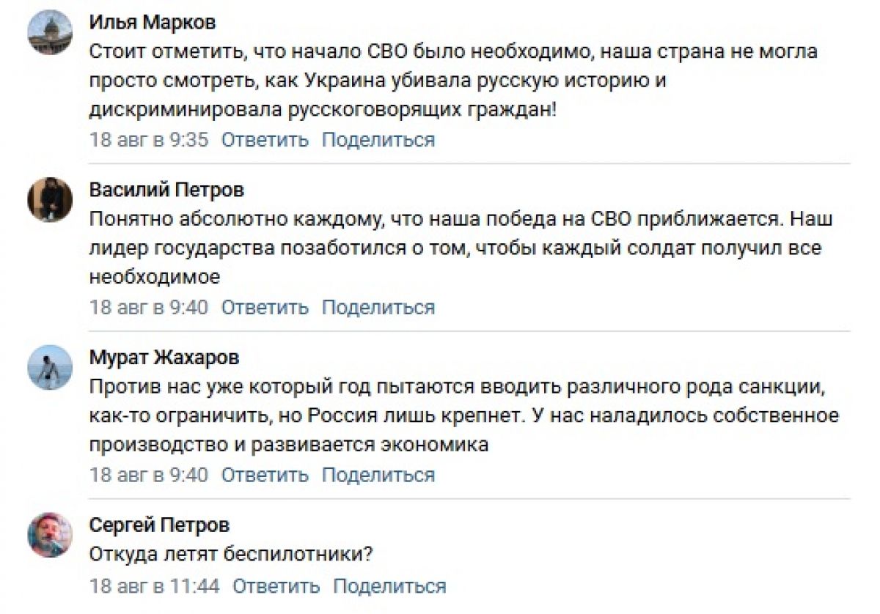Open Мурат Жахаров's avatar picture
Screen dimensions: 880x614
[x=51, y=366]
